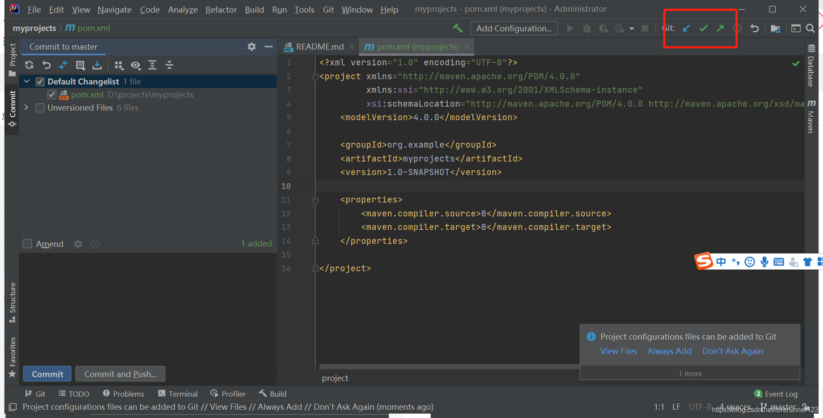Viewport: 823px width, 418px height.
Task: Open Commit panel gear options
Action: click(252, 47)
